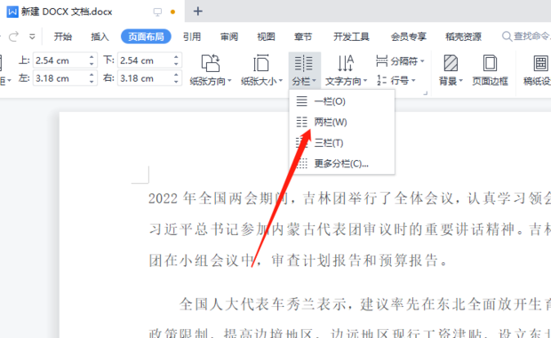
Task: Decrease right margin 右 with down stepper
Action: click(176, 82)
